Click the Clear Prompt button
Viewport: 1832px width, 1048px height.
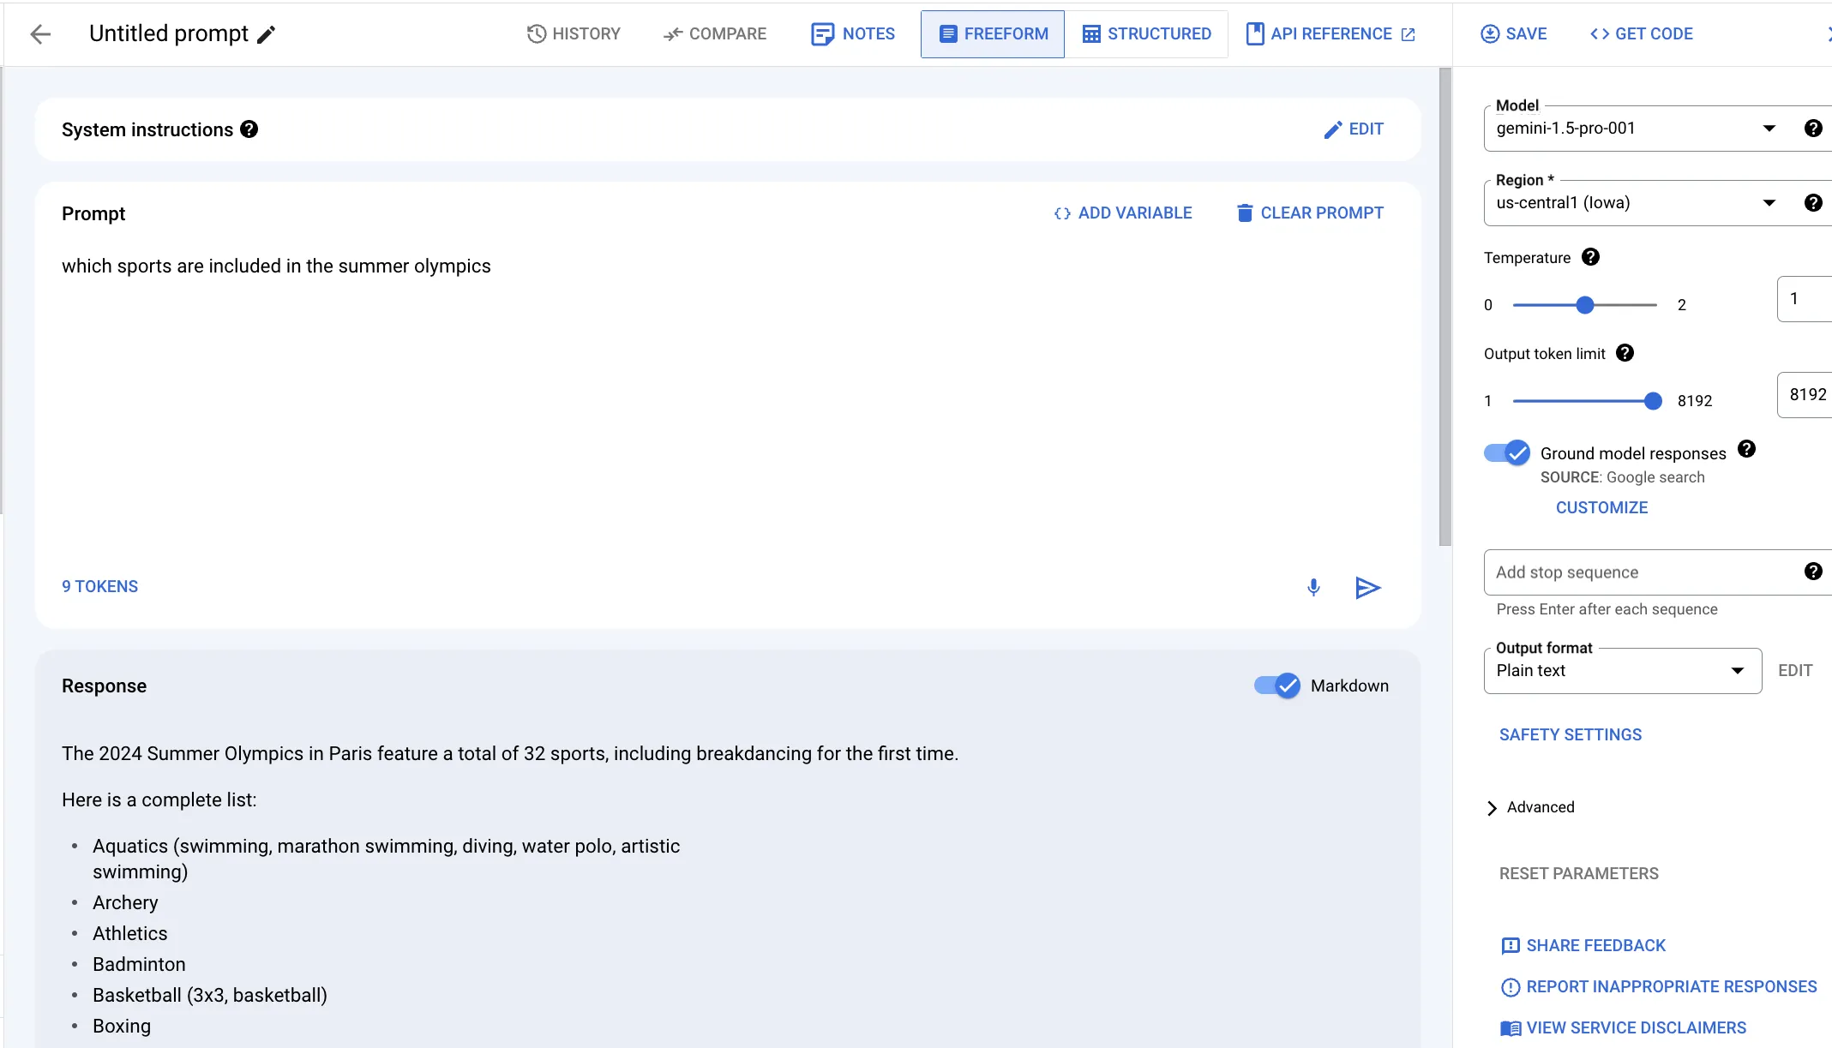[1310, 213]
